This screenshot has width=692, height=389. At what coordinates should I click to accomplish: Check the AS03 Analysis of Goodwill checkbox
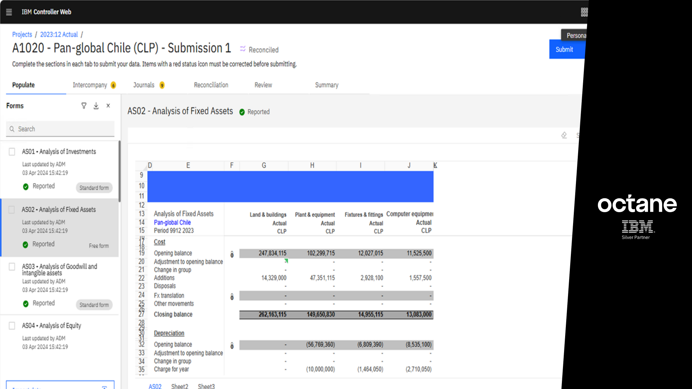tap(12, 267)
